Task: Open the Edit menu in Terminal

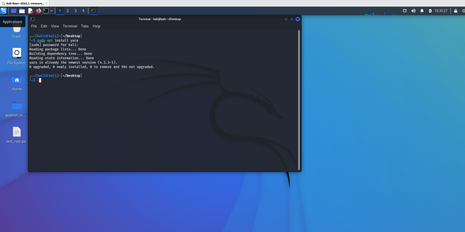Action: (44, 26)
